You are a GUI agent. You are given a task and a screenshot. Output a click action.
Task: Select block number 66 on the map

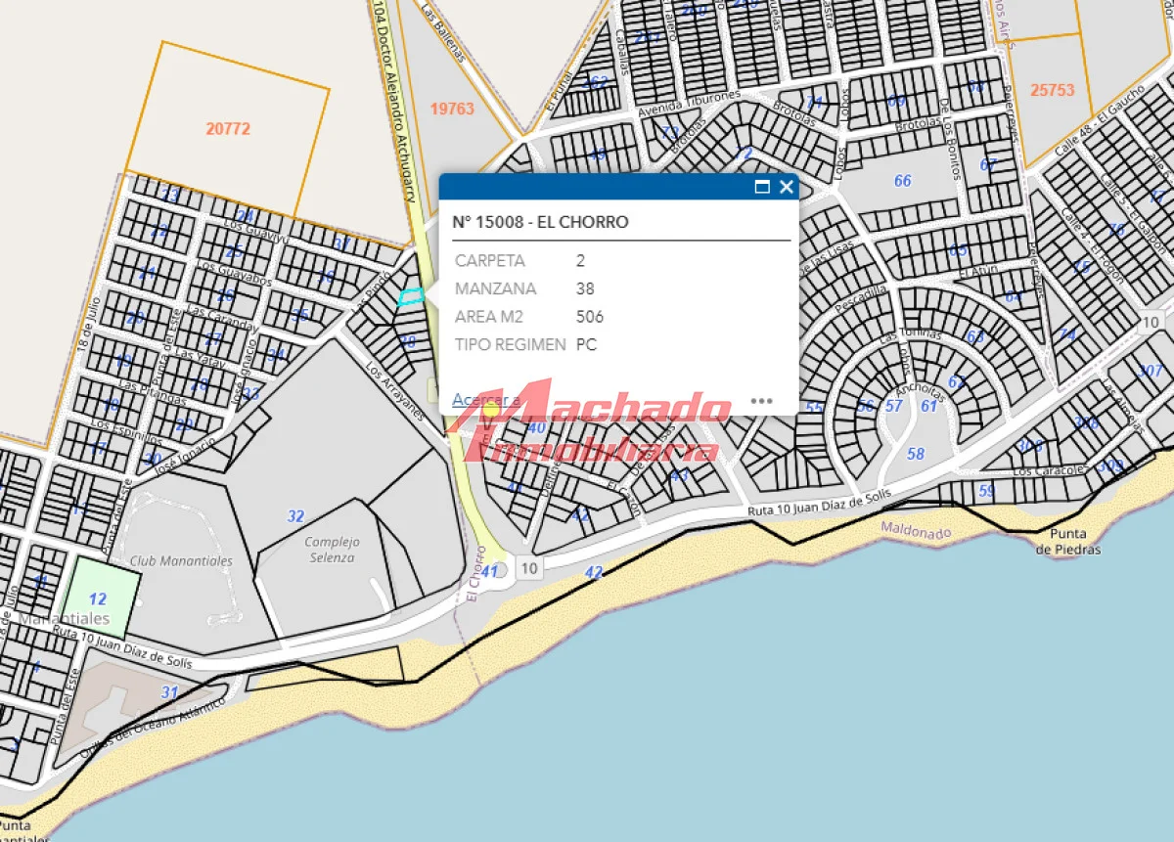pos(902,181)
